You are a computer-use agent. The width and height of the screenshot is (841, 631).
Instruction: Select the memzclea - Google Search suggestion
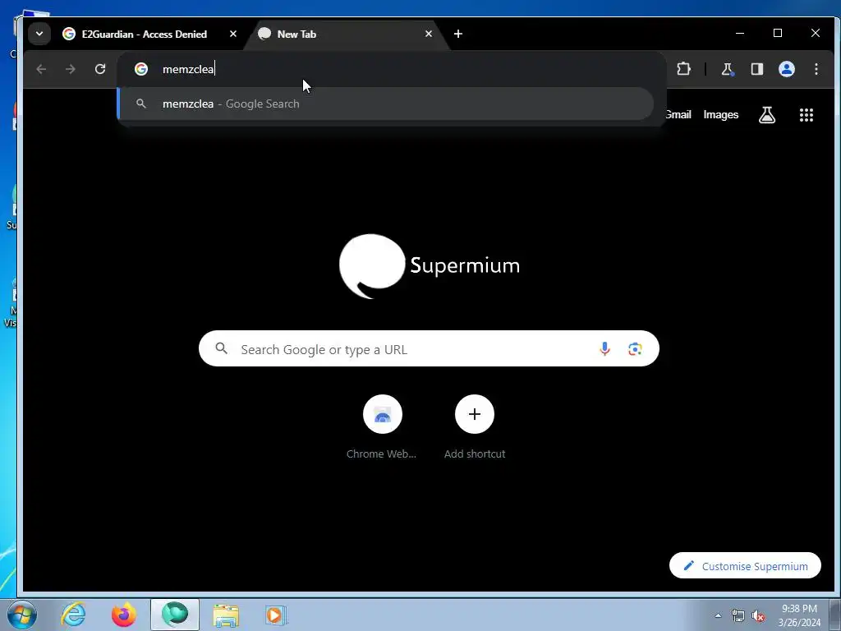385,104
